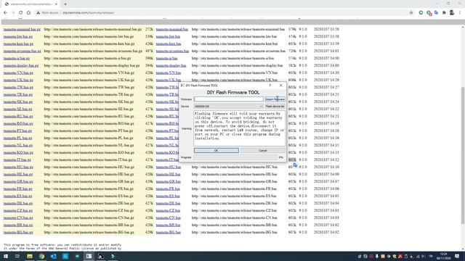Screen dimensions: 465x261
Task: Open the tasmota-lite.bin.gz link
Action: (x=18, y=36)
